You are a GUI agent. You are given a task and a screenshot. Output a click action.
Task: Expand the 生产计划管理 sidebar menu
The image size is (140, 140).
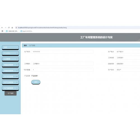coord(10,76)
